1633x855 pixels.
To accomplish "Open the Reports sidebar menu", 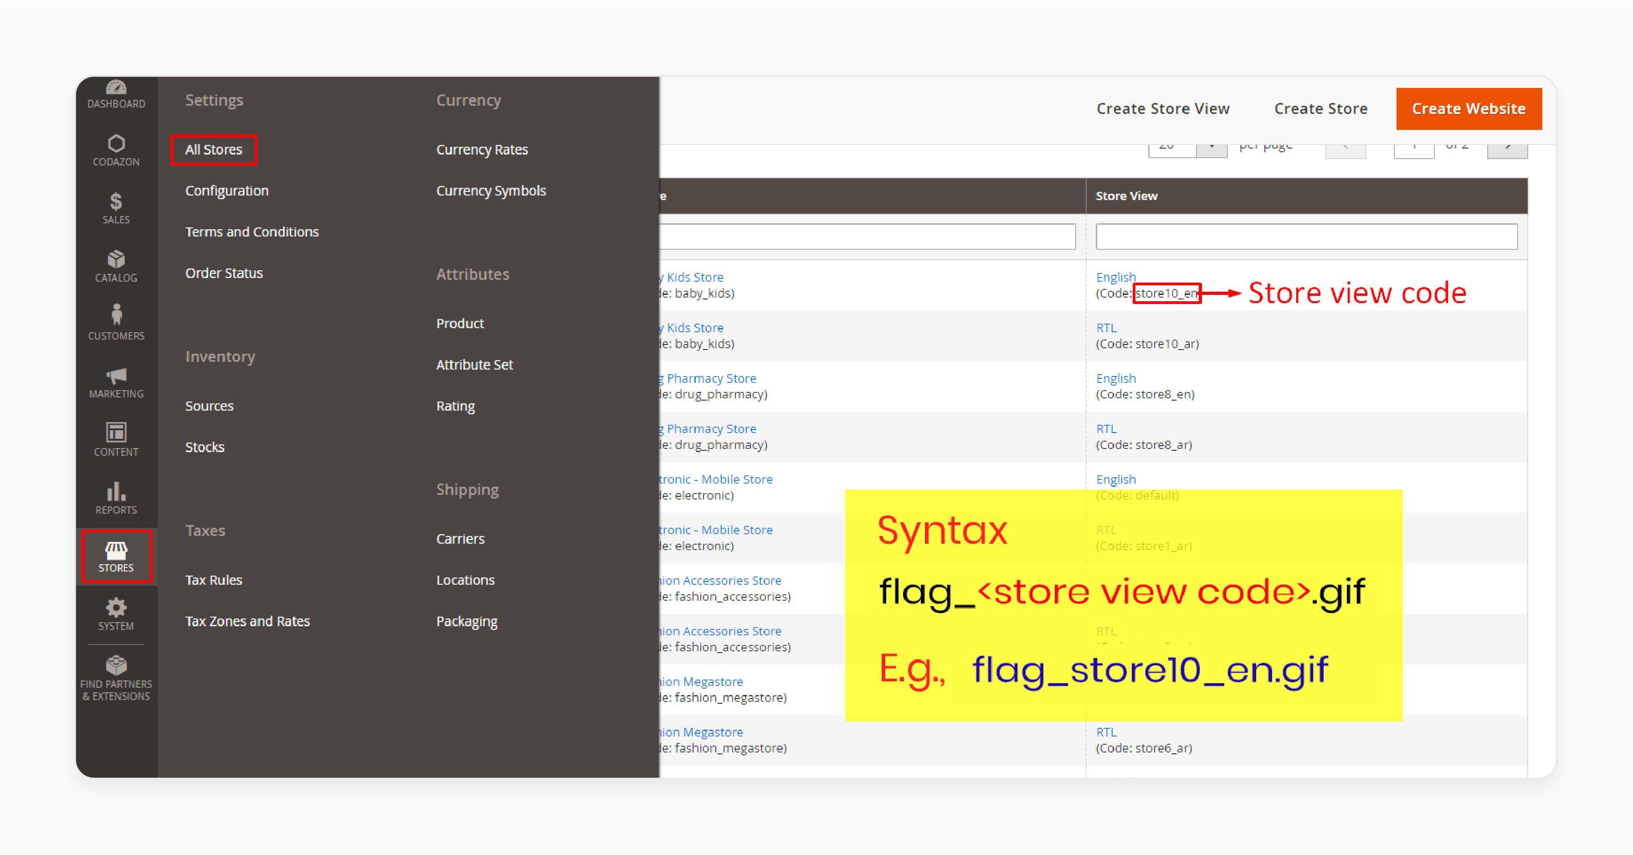I will tap(116, 499).
